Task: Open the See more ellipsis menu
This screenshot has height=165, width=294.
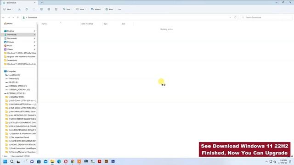Action: click(119, 9)
